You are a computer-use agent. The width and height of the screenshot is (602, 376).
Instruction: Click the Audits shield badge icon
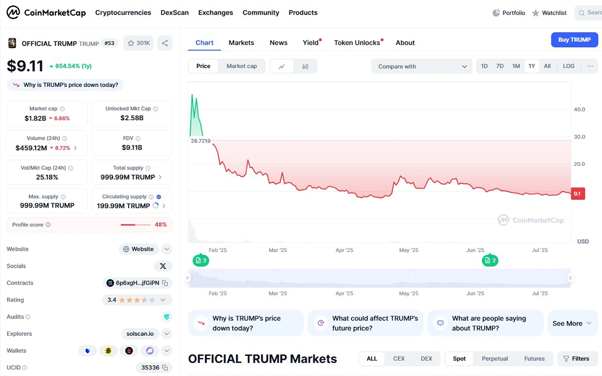coord(167,317)
